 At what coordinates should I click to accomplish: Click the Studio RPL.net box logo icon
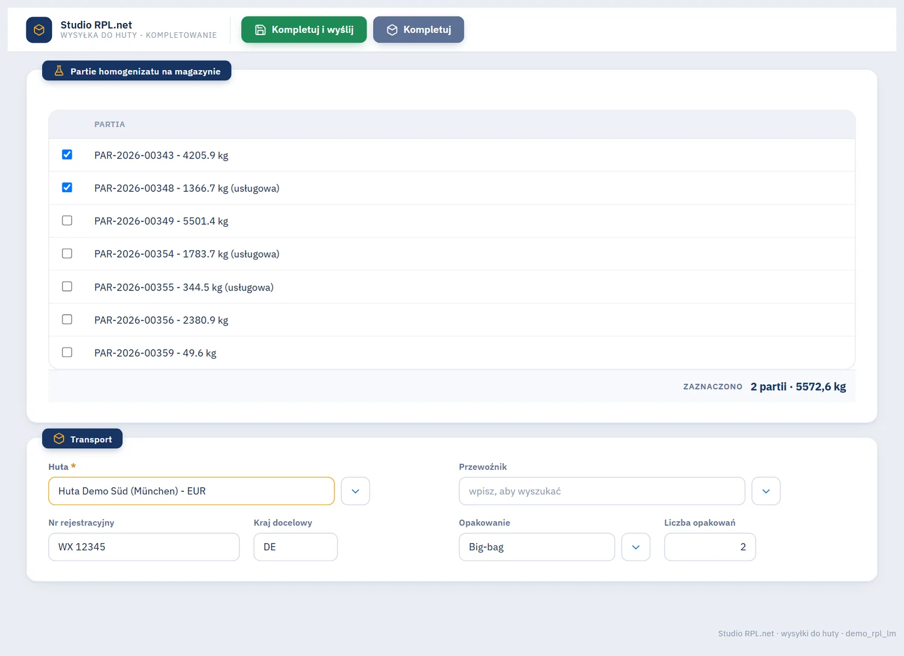[x=39, y=30]
